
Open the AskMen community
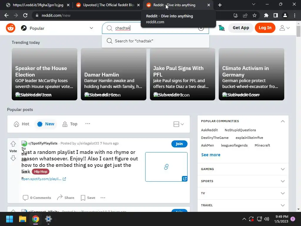(207, 145)
